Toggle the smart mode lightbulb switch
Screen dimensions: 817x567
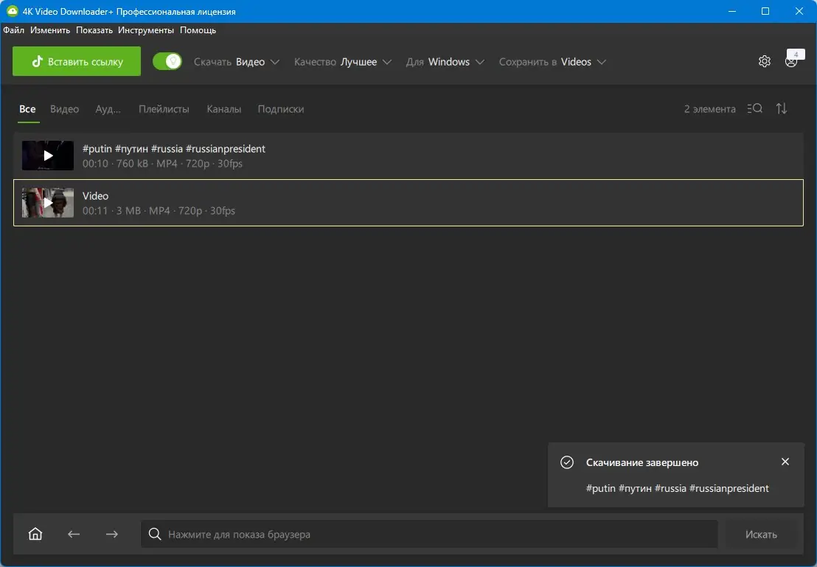click(x=167, y=61)
